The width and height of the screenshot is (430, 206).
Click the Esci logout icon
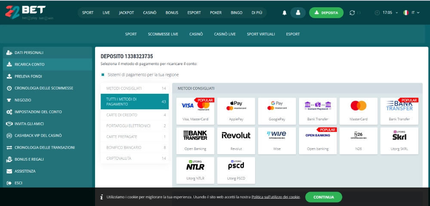tap(9, 183)
